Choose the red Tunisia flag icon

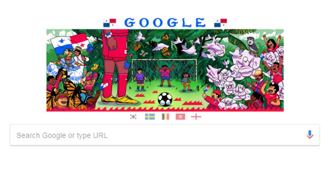click(x=181, y=117)
